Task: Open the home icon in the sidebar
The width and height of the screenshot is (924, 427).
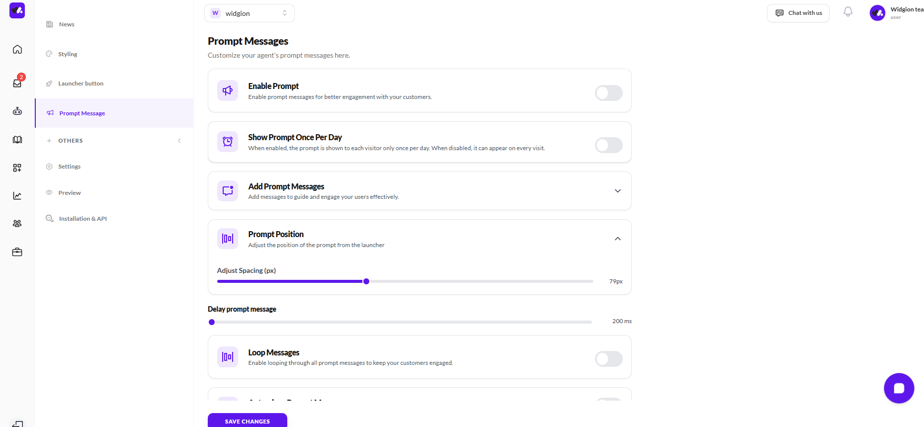Action: [17, 49]
